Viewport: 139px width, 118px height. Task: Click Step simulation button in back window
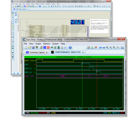coord(18,73)
